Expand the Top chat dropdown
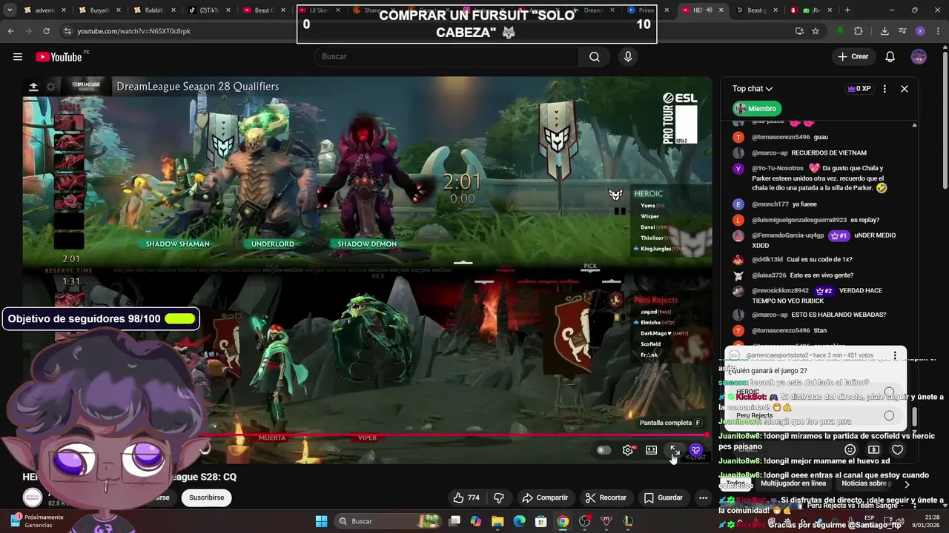949x533 pixels. (x=753, y=89)
